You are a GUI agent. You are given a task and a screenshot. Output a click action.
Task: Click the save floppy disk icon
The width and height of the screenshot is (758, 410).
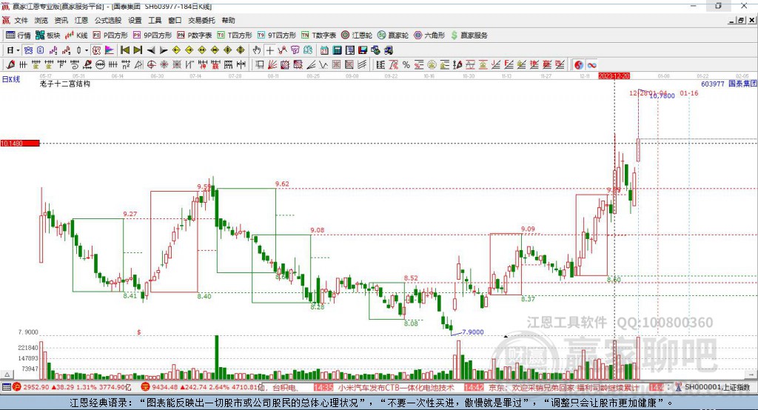tap(363, 50)
